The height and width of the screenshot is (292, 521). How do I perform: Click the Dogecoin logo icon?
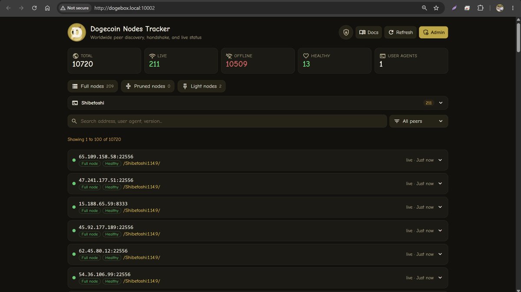(77, 33)
